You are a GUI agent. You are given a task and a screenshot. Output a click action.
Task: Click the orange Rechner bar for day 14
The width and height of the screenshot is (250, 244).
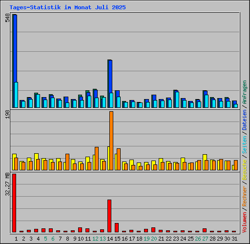click(x=111, y=141)
